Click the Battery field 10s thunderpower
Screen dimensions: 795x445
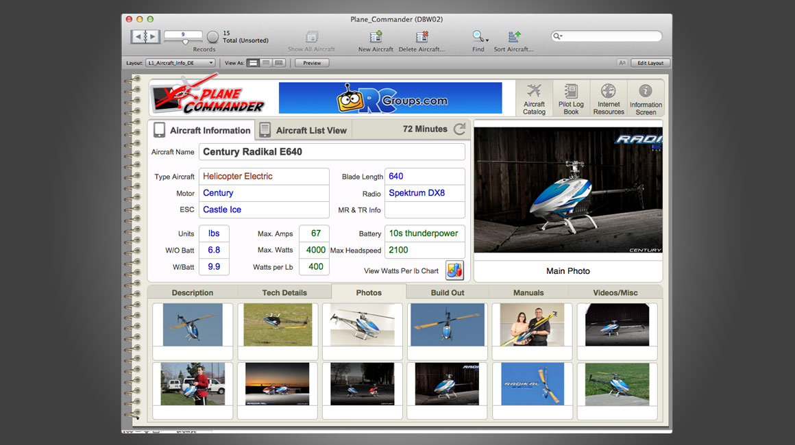click(425, 233)
